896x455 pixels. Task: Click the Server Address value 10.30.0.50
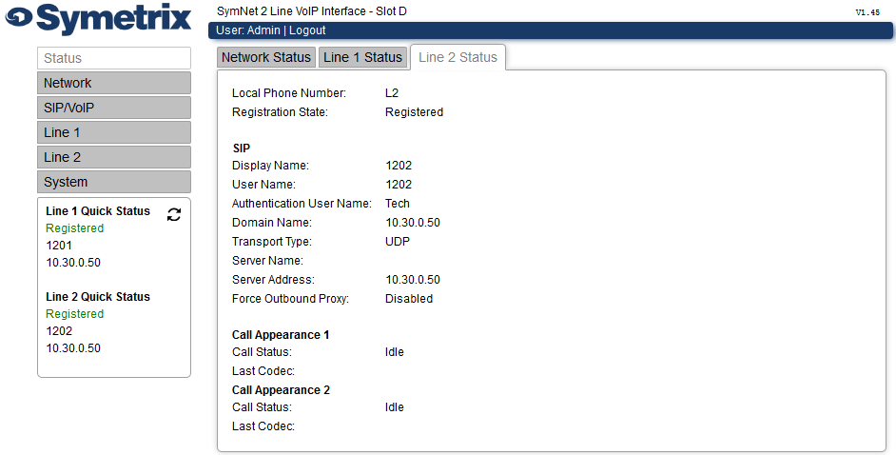(413, 280)
